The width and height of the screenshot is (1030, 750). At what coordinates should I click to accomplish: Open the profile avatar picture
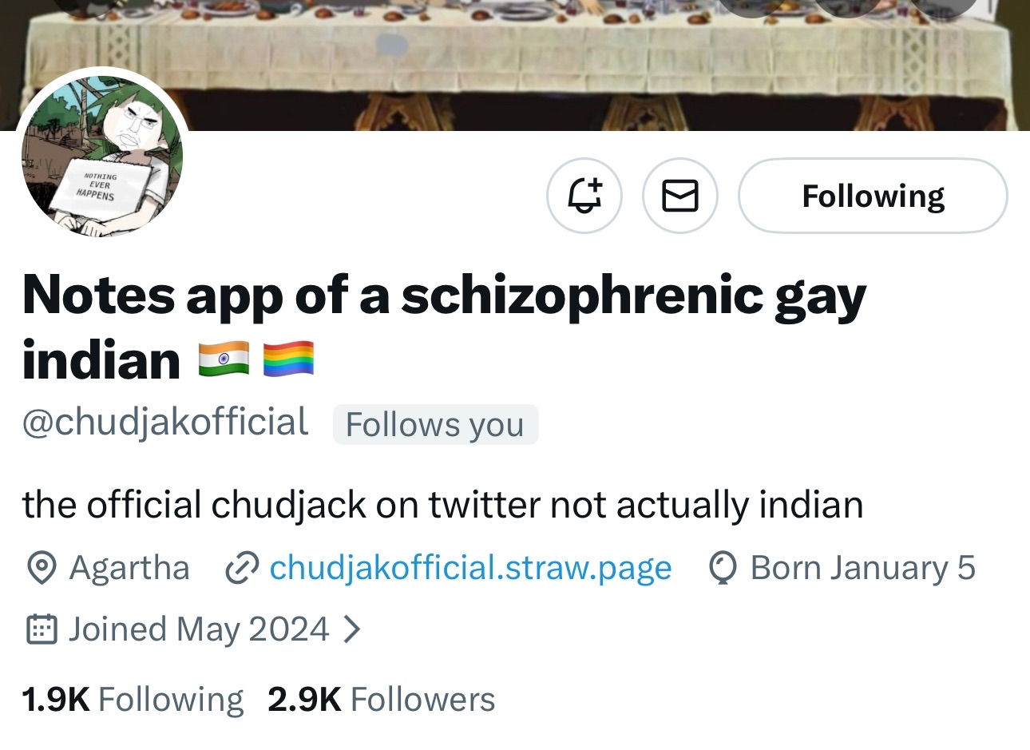coord(101,155)
